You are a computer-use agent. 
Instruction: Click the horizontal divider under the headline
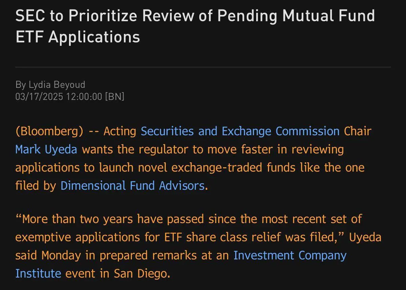(203, 67)
